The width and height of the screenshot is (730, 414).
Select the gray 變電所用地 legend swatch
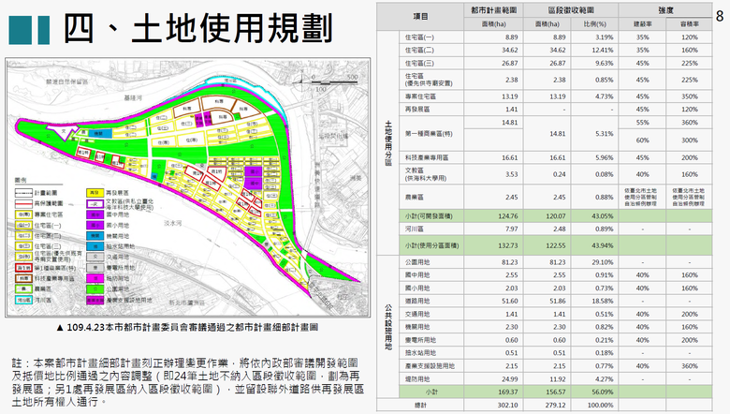95,268
